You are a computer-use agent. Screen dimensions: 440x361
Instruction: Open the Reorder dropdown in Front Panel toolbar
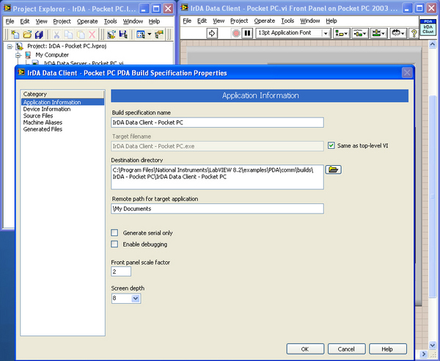[x=398, y=33]
